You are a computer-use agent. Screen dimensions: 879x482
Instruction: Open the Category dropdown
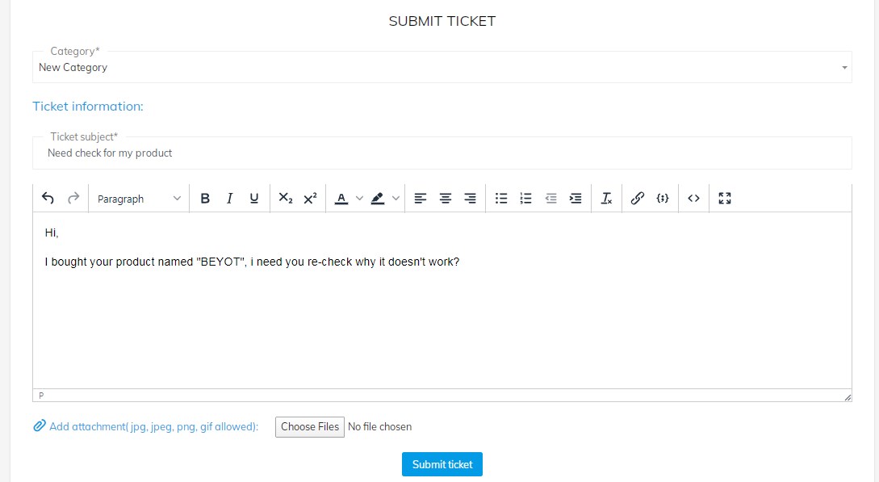pyautogui.click(x=442, y=67)
